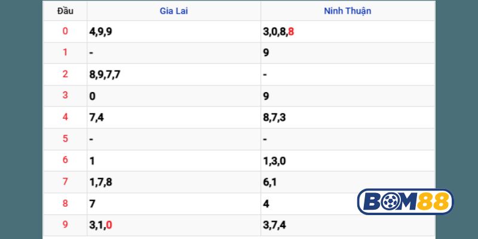Select row header 4 in Đầu column

pos(65,118)
